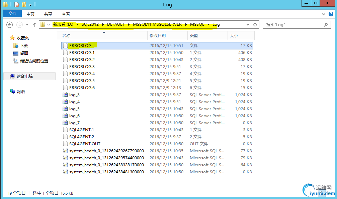This screenshot has width=337, height=199.
Task: Click the window system menu folder icon
Action: (x=6, y=4)
